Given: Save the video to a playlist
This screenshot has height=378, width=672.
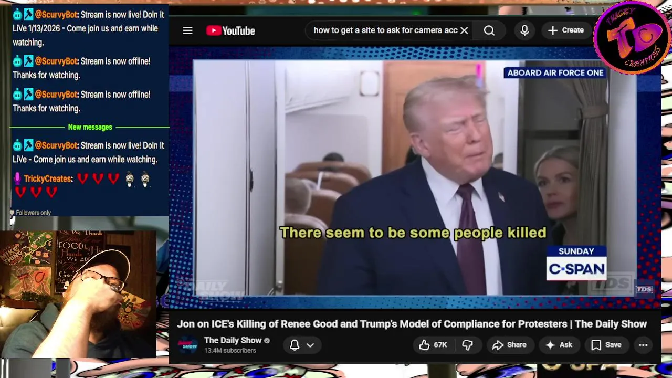Looking at the screenshot, I should click(606, 345).
